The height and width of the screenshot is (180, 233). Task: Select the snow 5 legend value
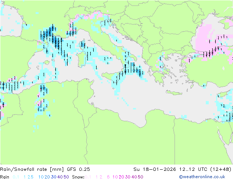108,177
